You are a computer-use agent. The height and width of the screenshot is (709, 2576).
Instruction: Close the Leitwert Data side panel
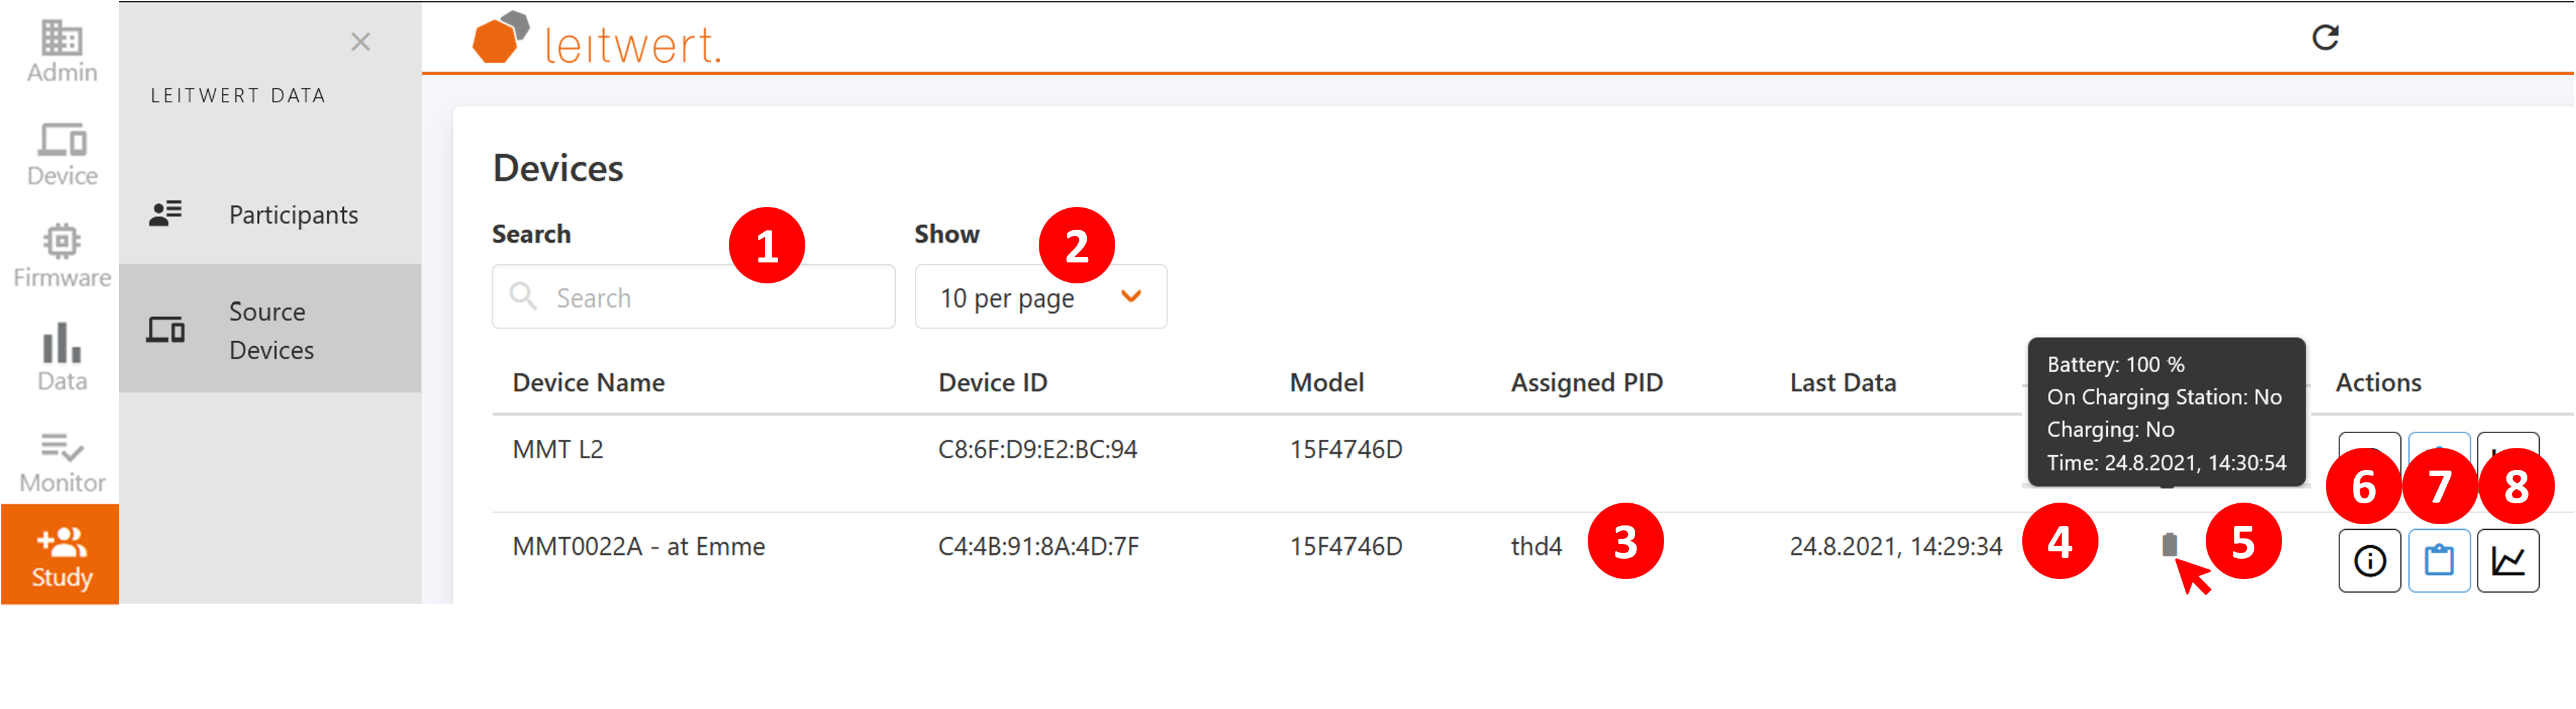click(x=360, y=42)
